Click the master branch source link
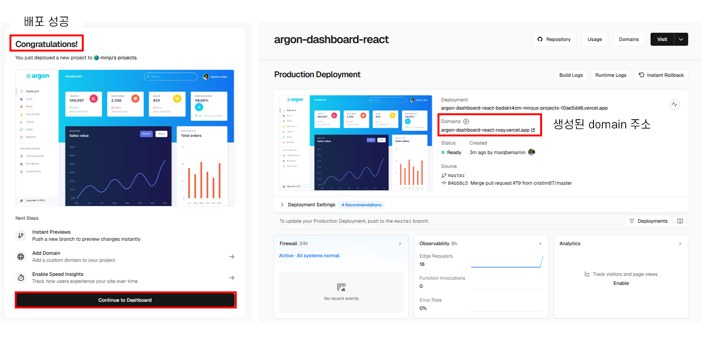Screen dimensions: 711x338 coord(453,175)
